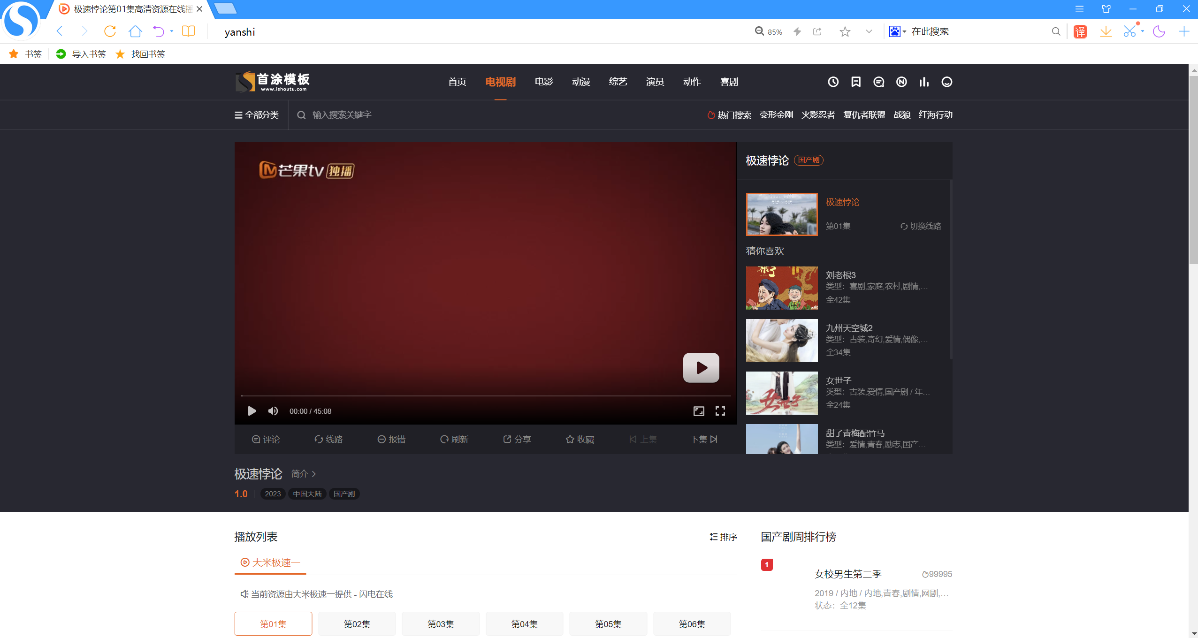Select the 大米极速一 source tab
1198x638 pixels.
(270, 562)
